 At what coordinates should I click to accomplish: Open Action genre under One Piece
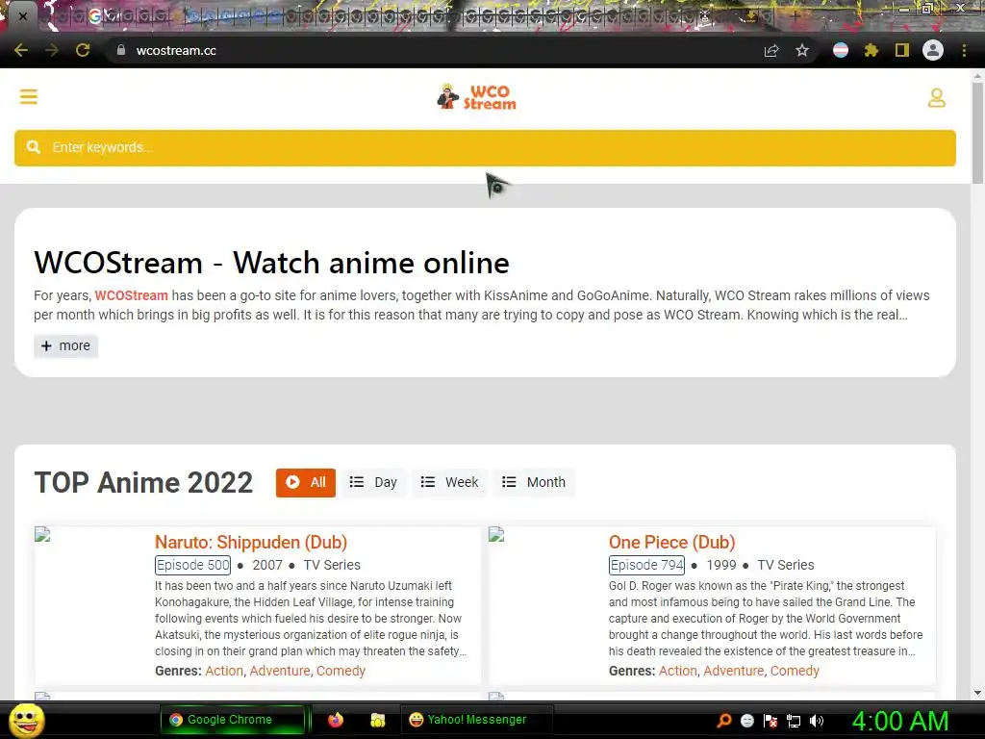678,671
